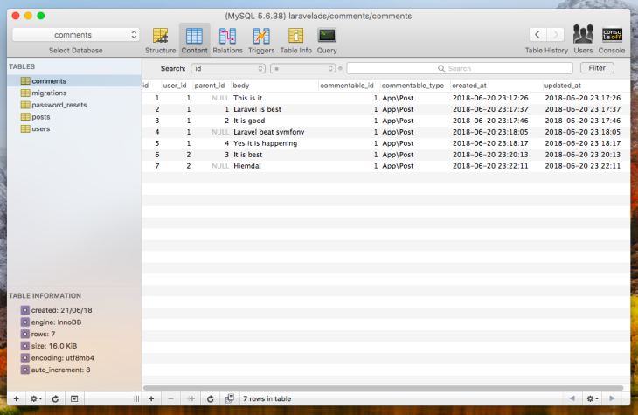Switch to the Relations view
638x415 pixels.
[x=227, y=36]
